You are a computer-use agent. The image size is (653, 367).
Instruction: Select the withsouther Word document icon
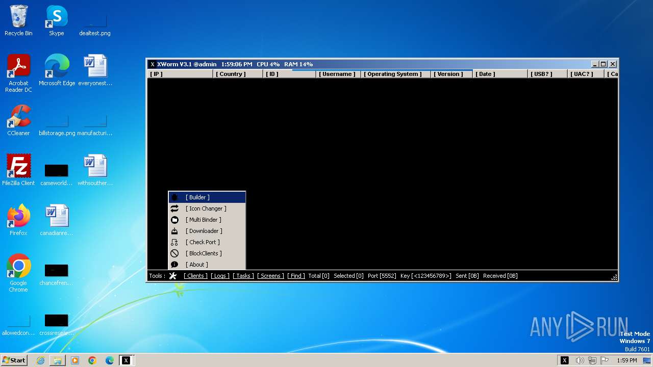click(95, 170)
